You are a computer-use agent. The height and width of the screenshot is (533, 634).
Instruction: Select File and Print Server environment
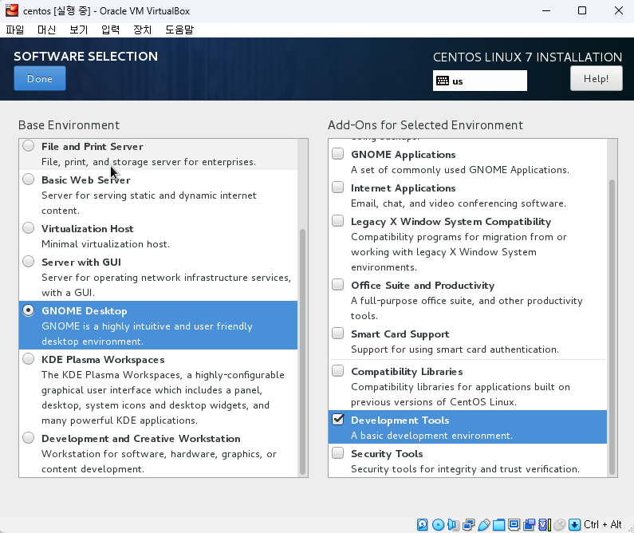[28, 145]
